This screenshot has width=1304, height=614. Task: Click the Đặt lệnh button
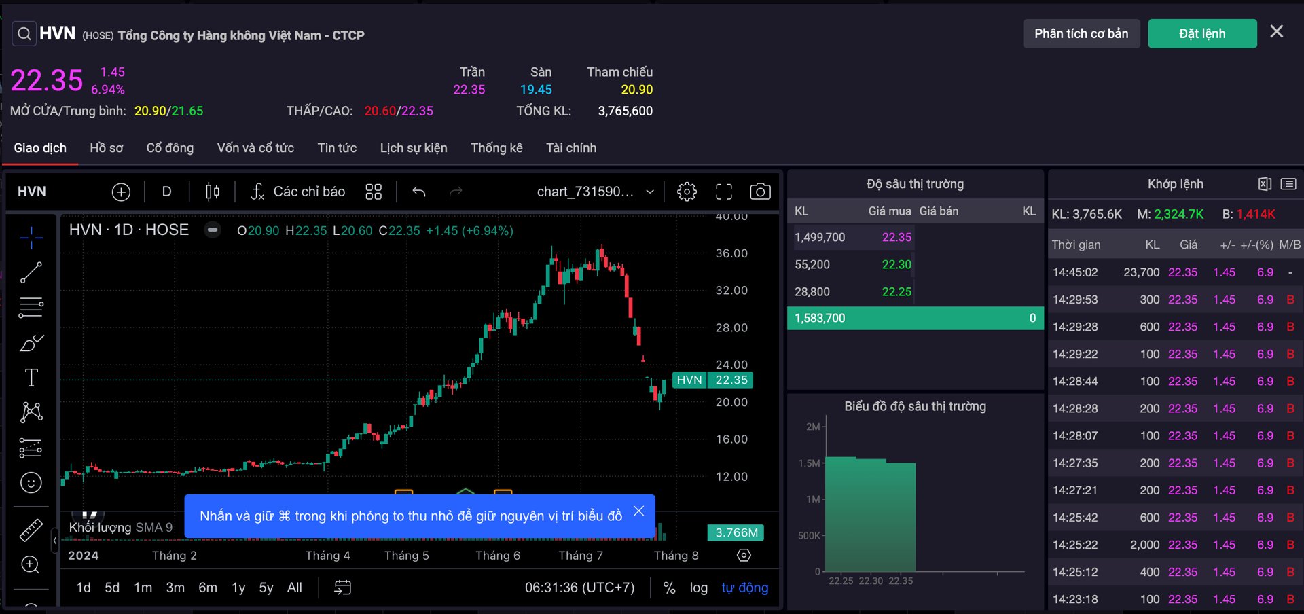[1201, 34]
